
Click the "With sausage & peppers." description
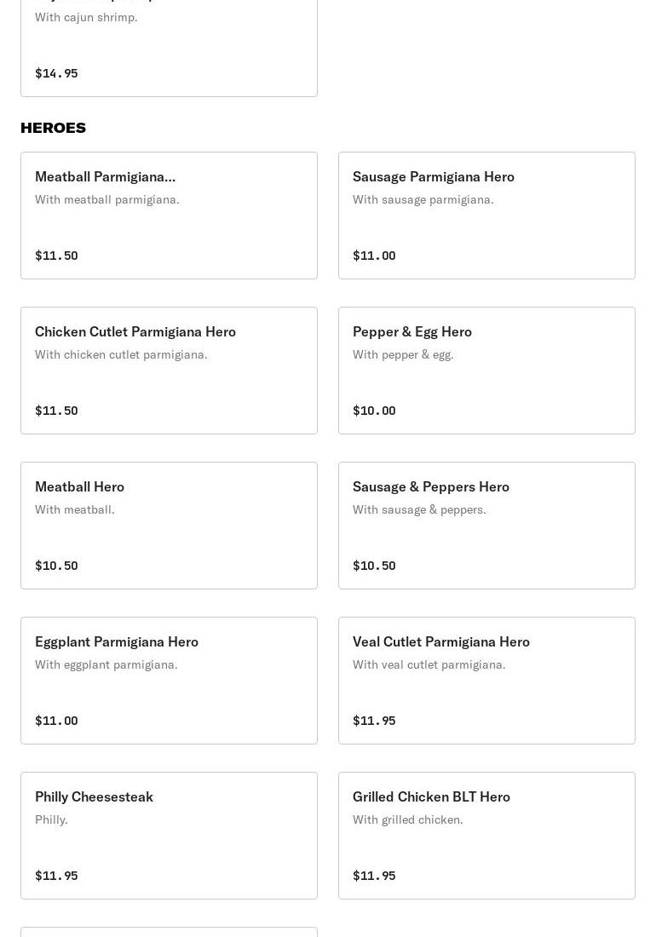pos(419,509)
